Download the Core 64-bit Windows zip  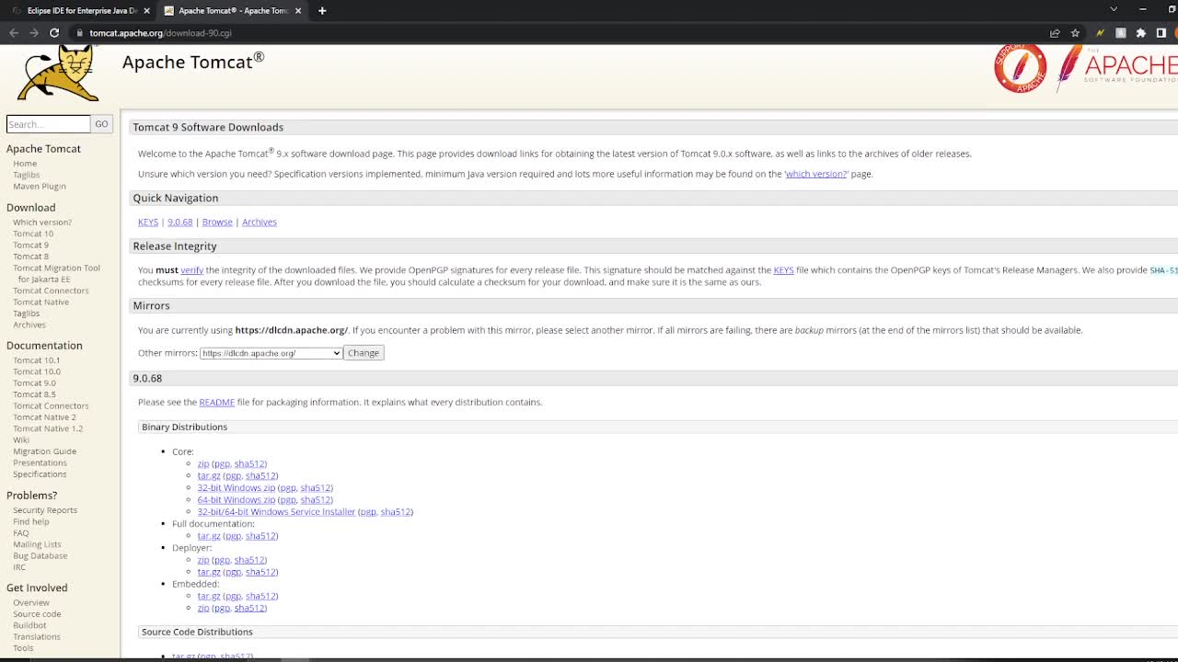coord(237,500)
